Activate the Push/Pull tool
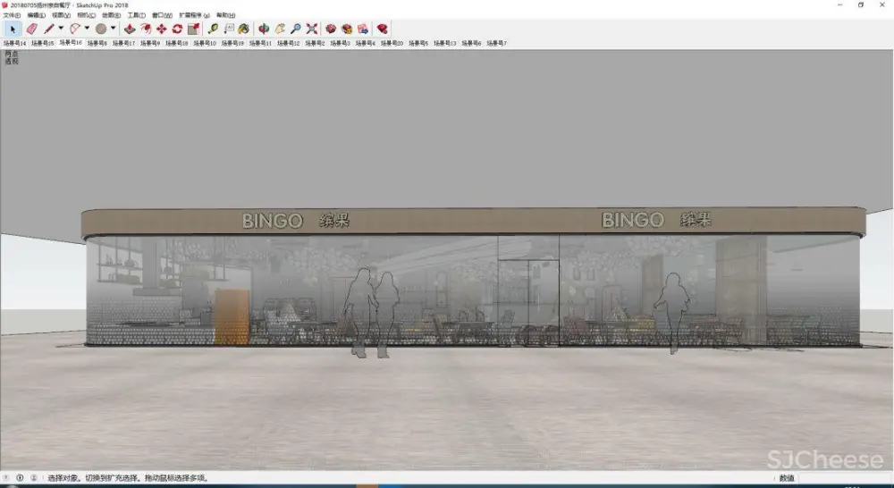 coord(131,29)
